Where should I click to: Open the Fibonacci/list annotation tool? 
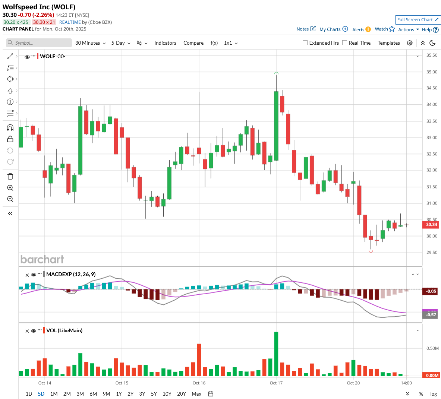click(x=10, y=68)
